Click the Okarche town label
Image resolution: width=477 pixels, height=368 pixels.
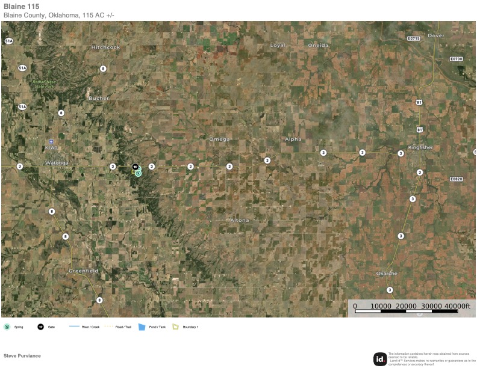click(x=387, y=274)
